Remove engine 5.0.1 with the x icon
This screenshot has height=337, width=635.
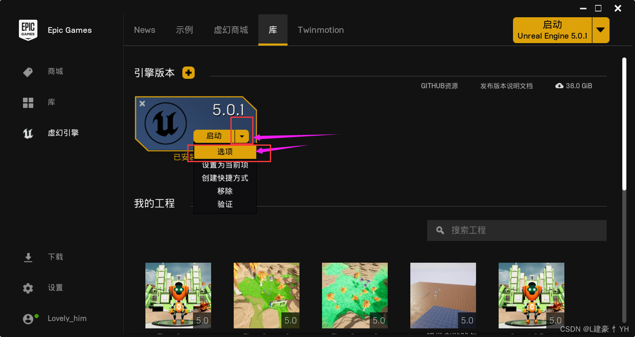(142, 103)
